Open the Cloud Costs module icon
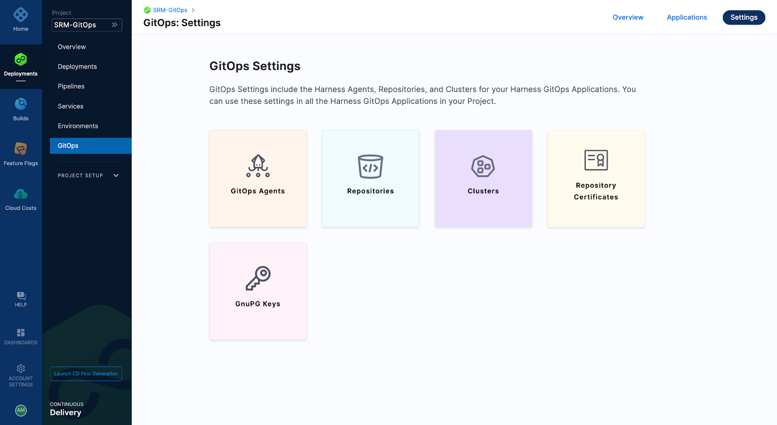This screenshot has height=425, width=777. (20, 194)
